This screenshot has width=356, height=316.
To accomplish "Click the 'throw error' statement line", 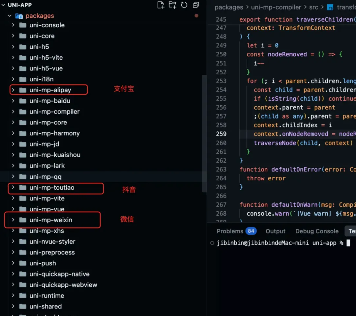I will coord(266,178).
